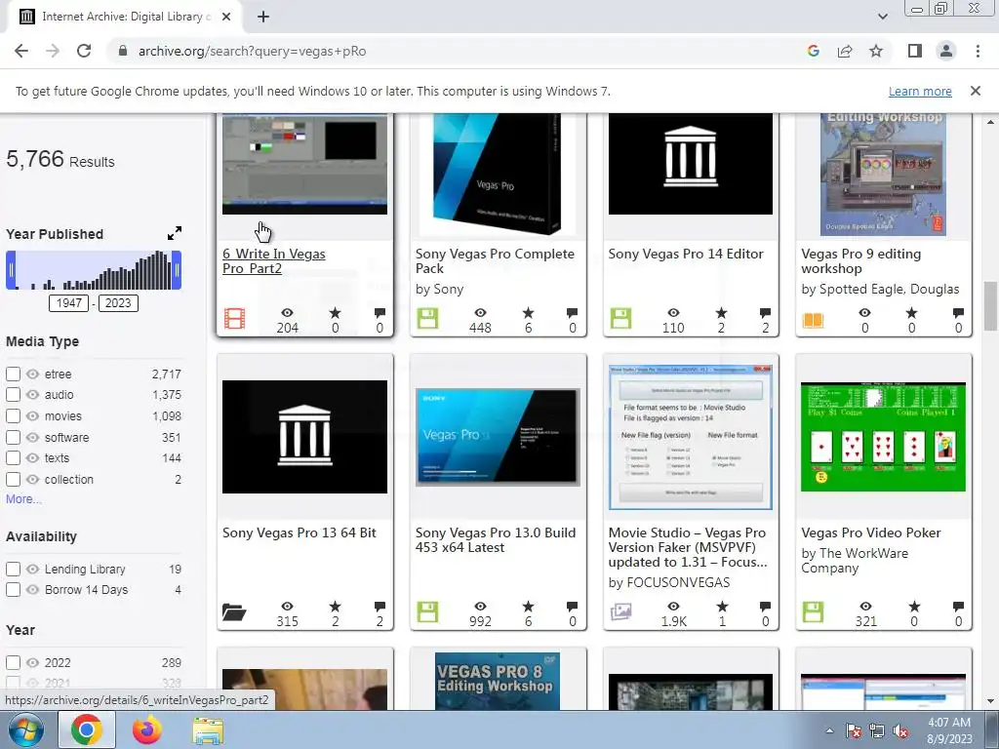Click the Vegas Pro Video Poker thumbnail
Screen dimensions: 999x749
(883, 437)
